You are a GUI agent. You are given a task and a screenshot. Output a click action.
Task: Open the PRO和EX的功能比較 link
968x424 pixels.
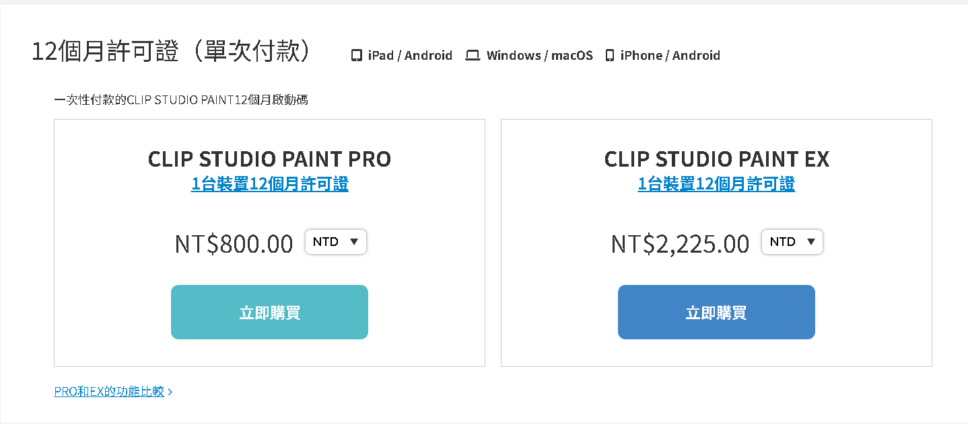(109, 392)
